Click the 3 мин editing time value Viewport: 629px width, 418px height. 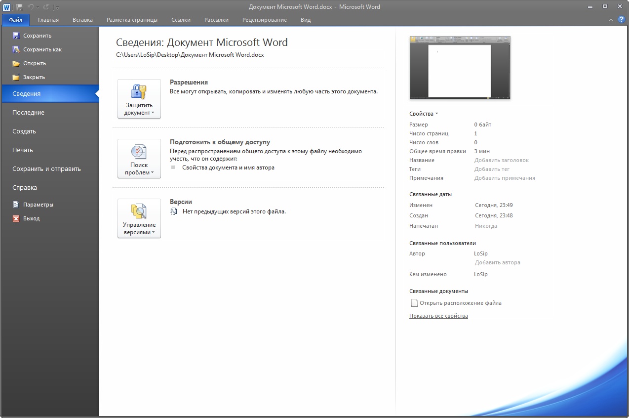pos(482,151)
